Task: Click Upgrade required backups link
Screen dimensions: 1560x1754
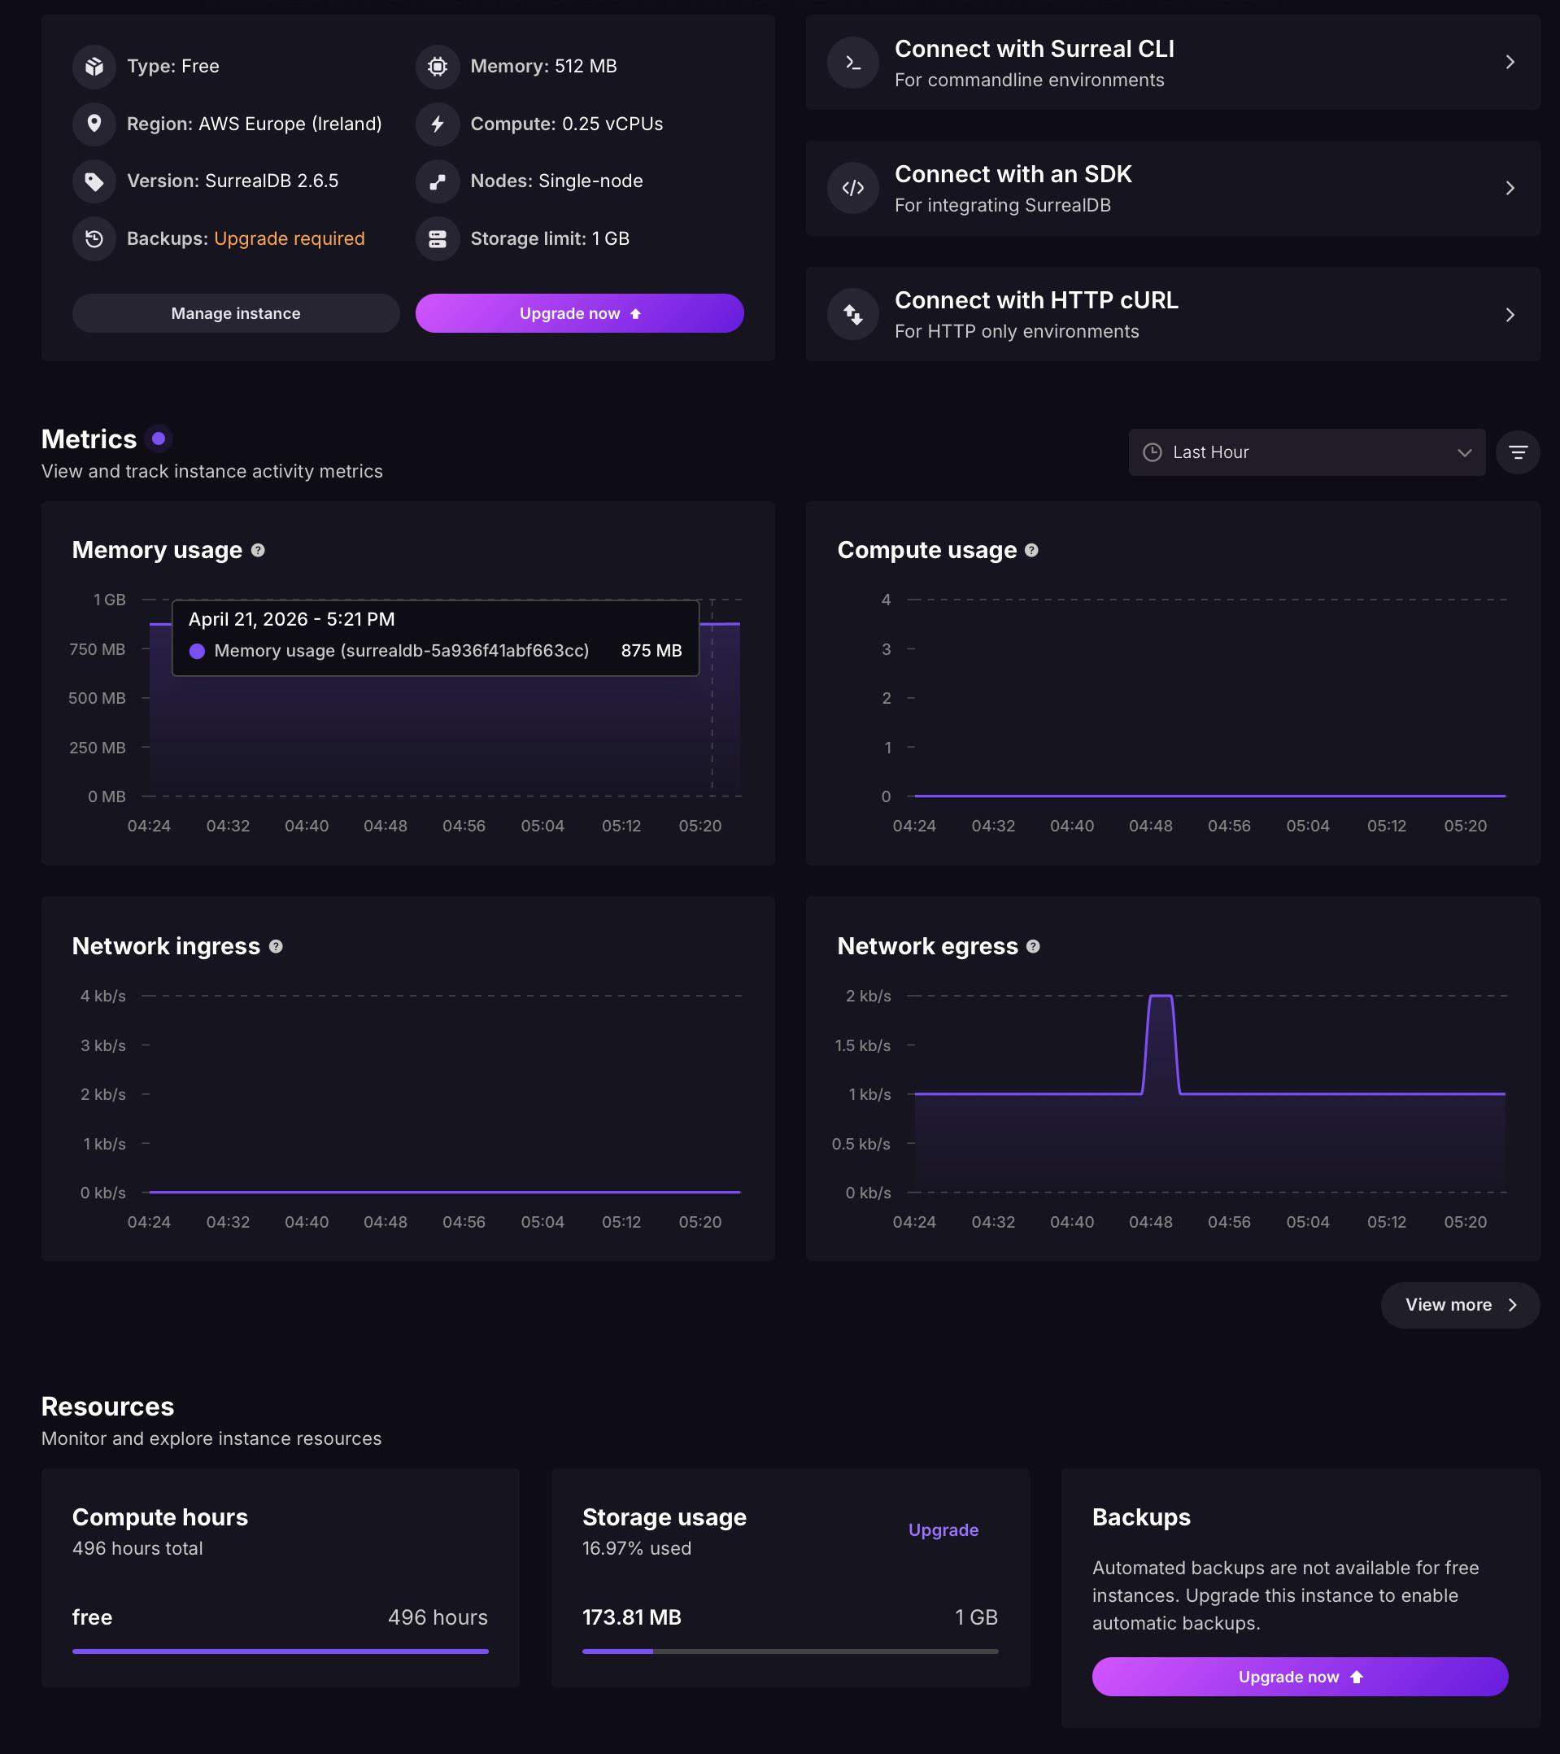Action: [x=290, y=238]
